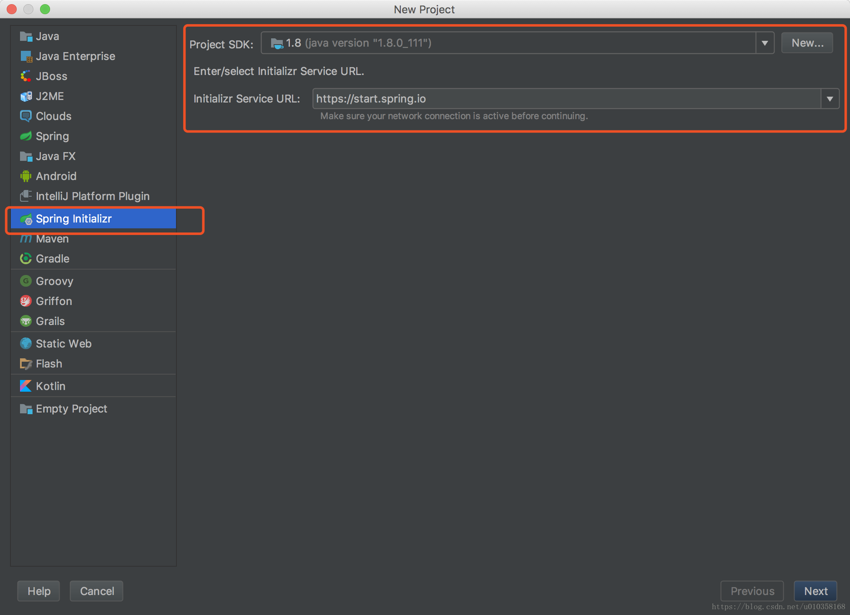Click the Spring Initializr icon
Viewport: 850px width, 615px height.
coord(26,219)
